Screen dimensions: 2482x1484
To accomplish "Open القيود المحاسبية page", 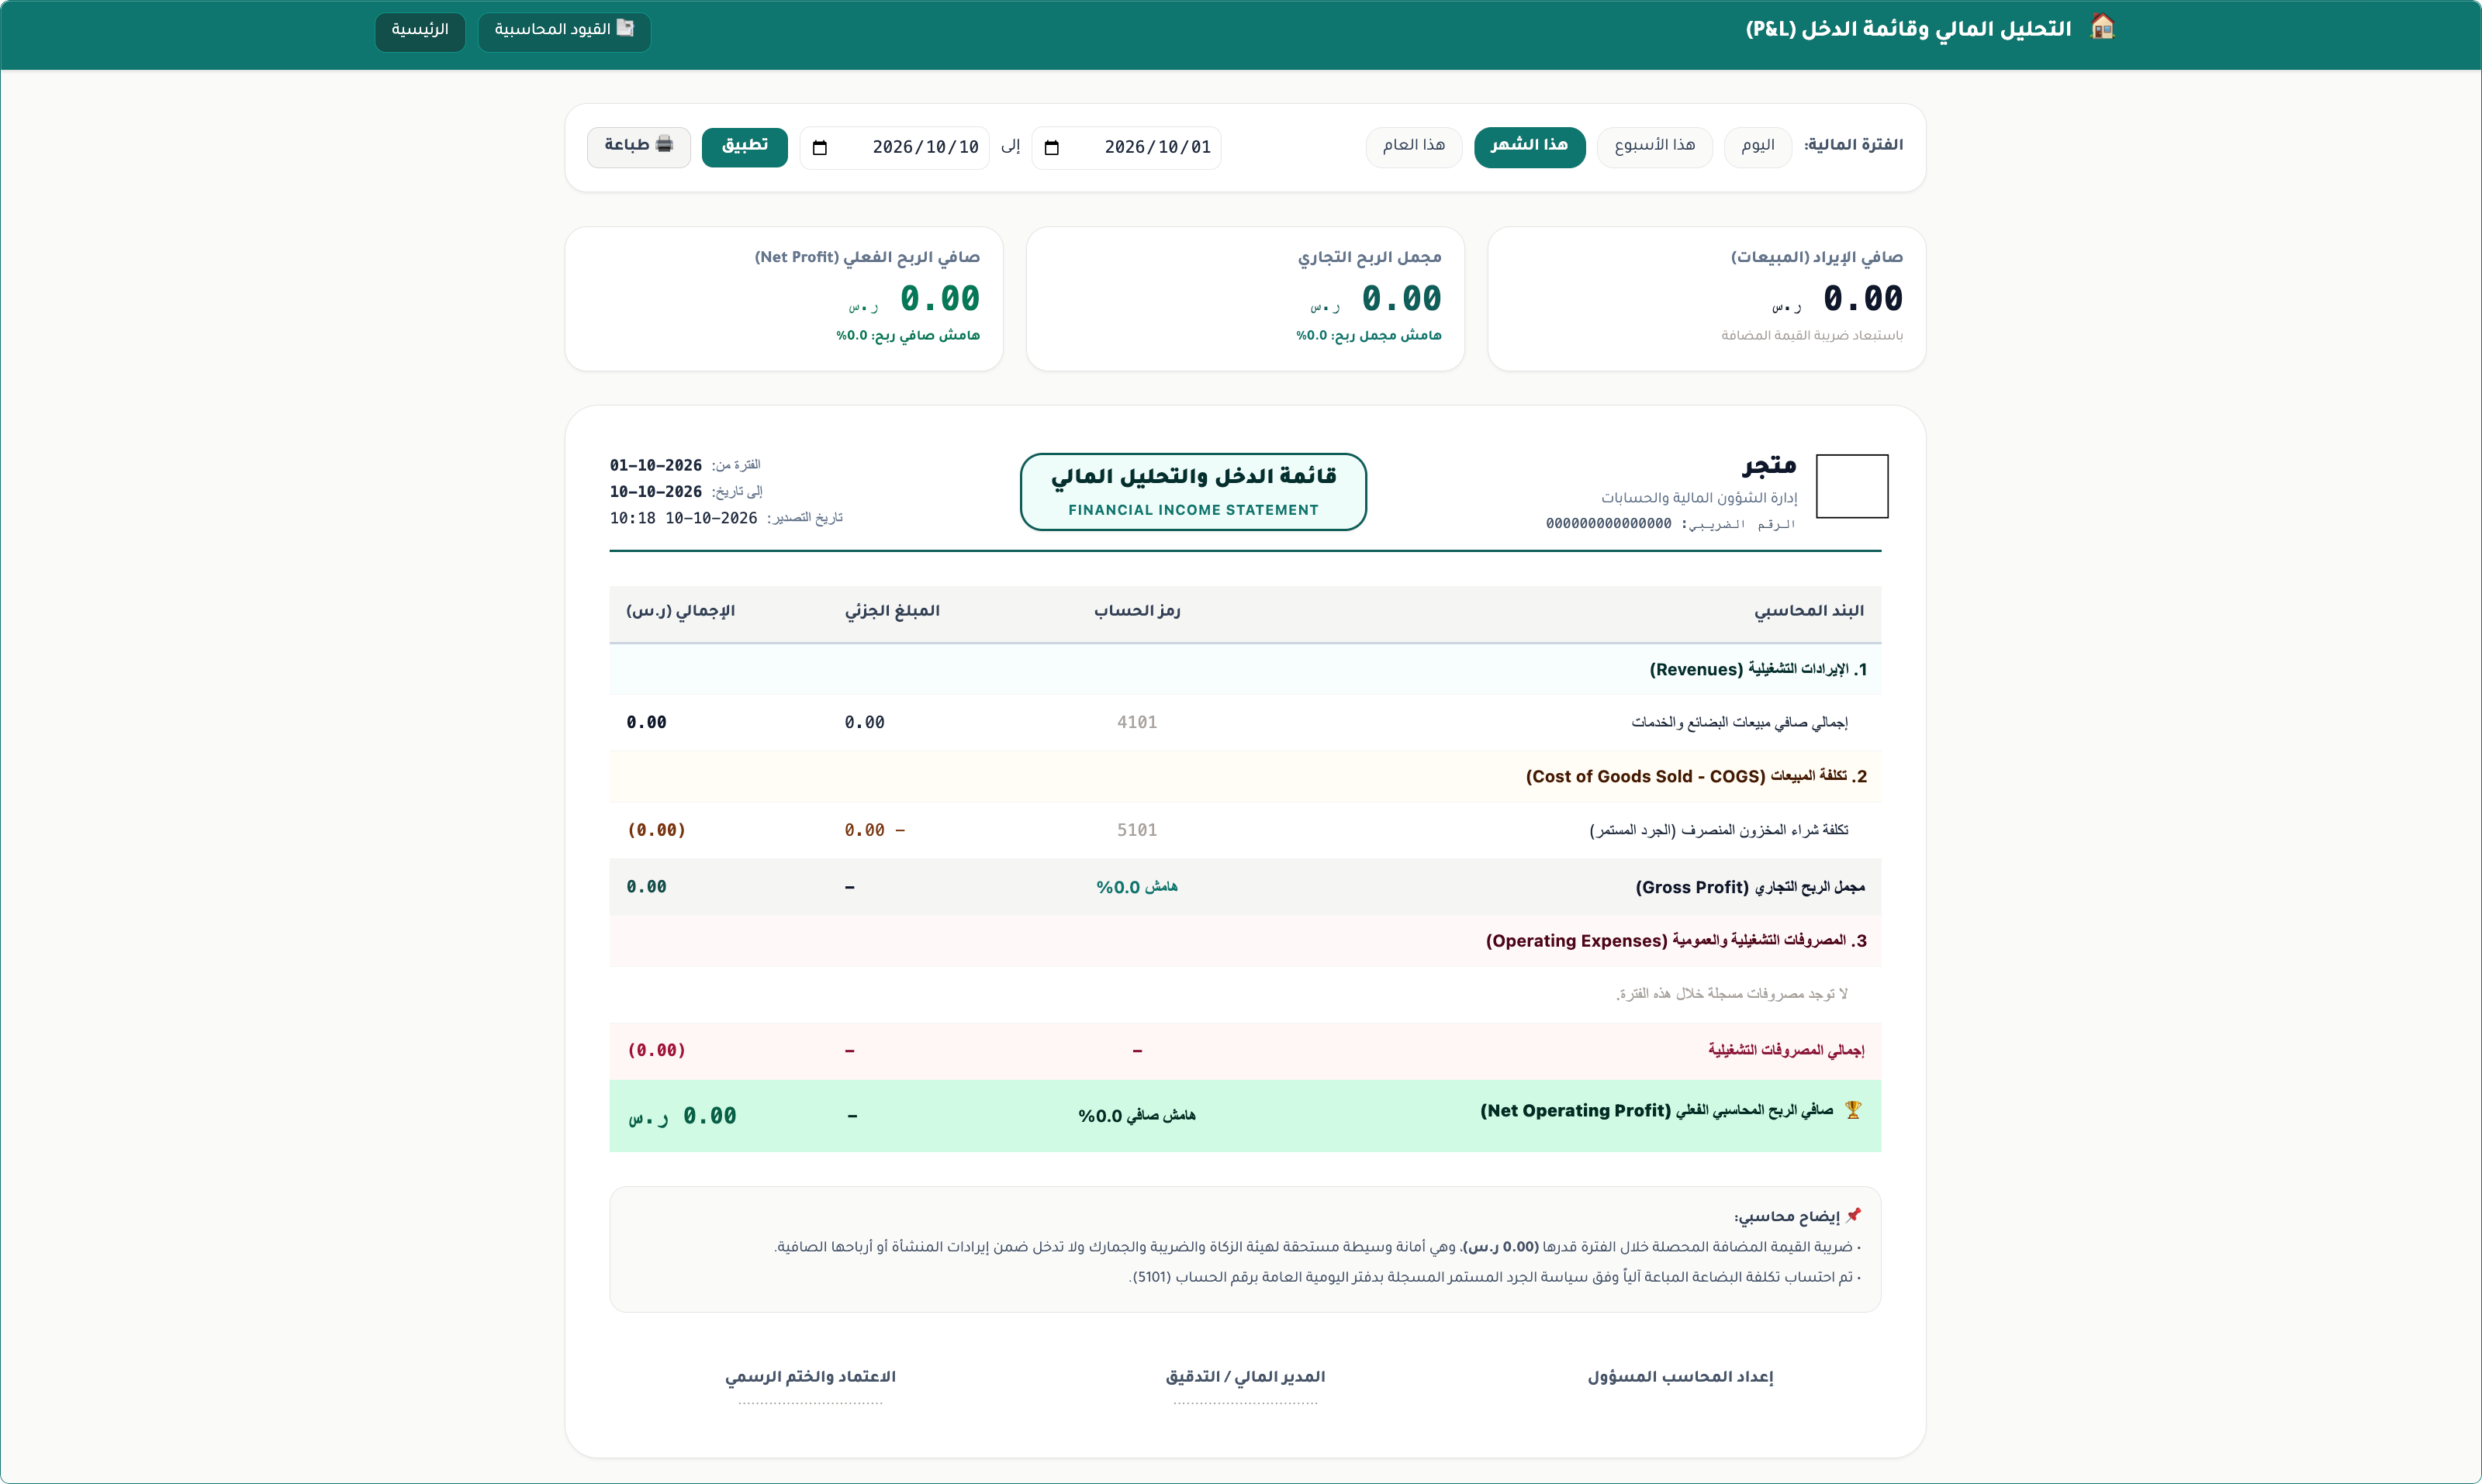I will pyautogui.click(x=564, y=31).
